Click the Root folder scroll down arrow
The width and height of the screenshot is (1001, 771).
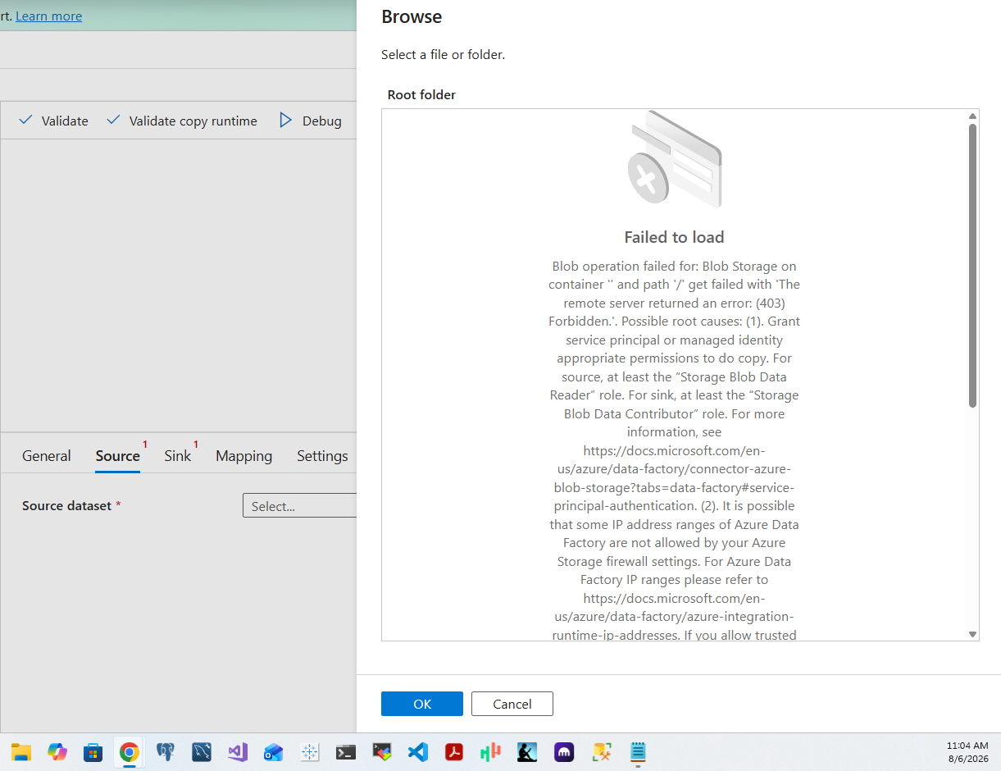972,634
